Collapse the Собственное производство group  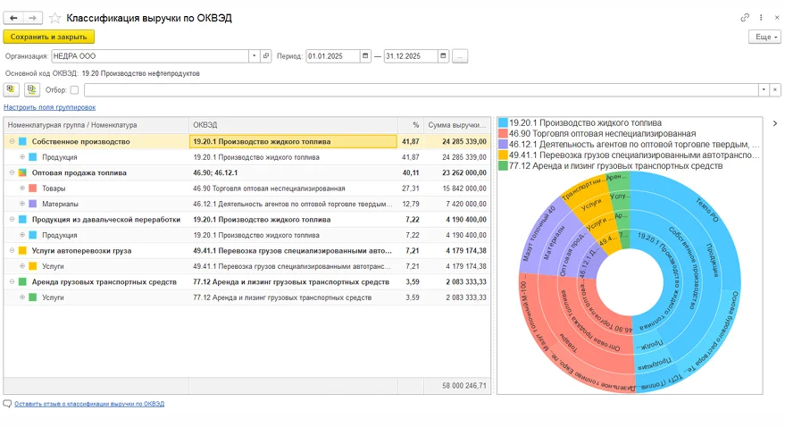coord(12,141)
